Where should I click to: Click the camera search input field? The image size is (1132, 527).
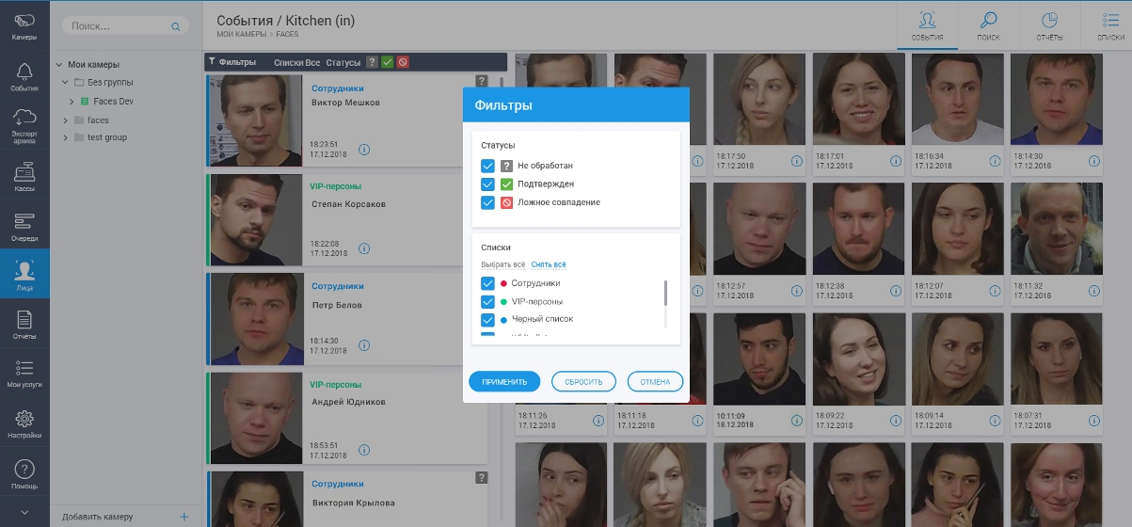coord(118,27)
